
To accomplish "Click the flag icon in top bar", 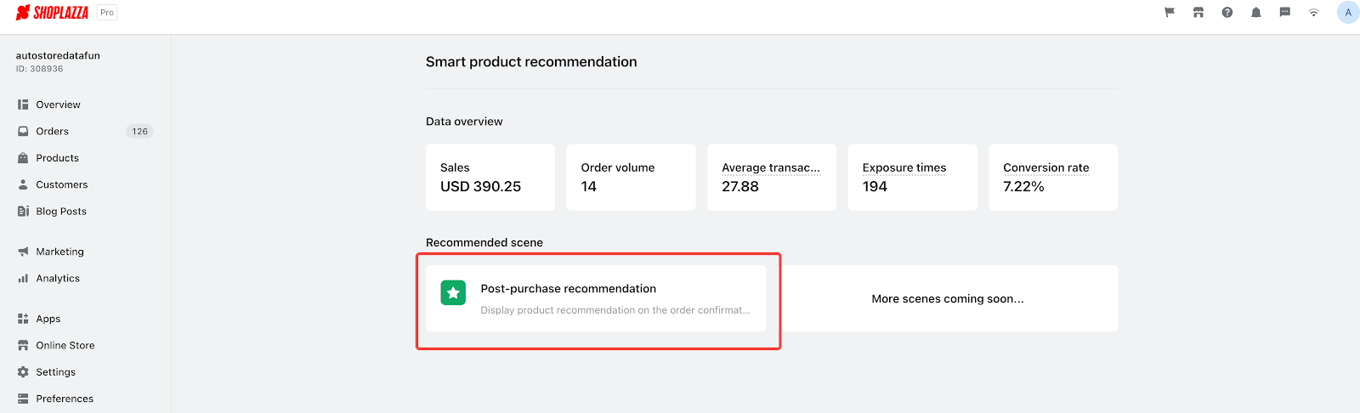I will [1170, 12].
